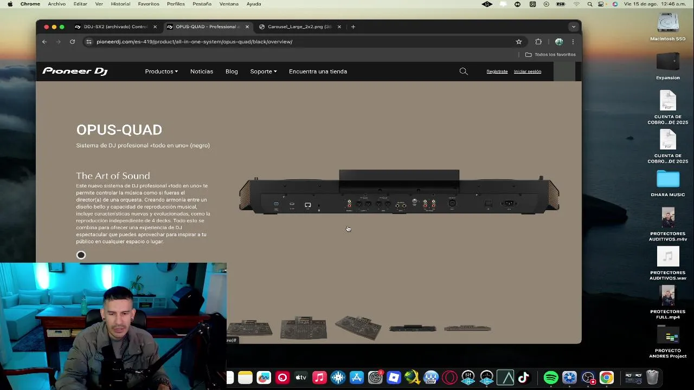Select the angled-view OPUS-QUAD thumbnail
Viewport: 694px width, 390px height.
click(358, 328)
